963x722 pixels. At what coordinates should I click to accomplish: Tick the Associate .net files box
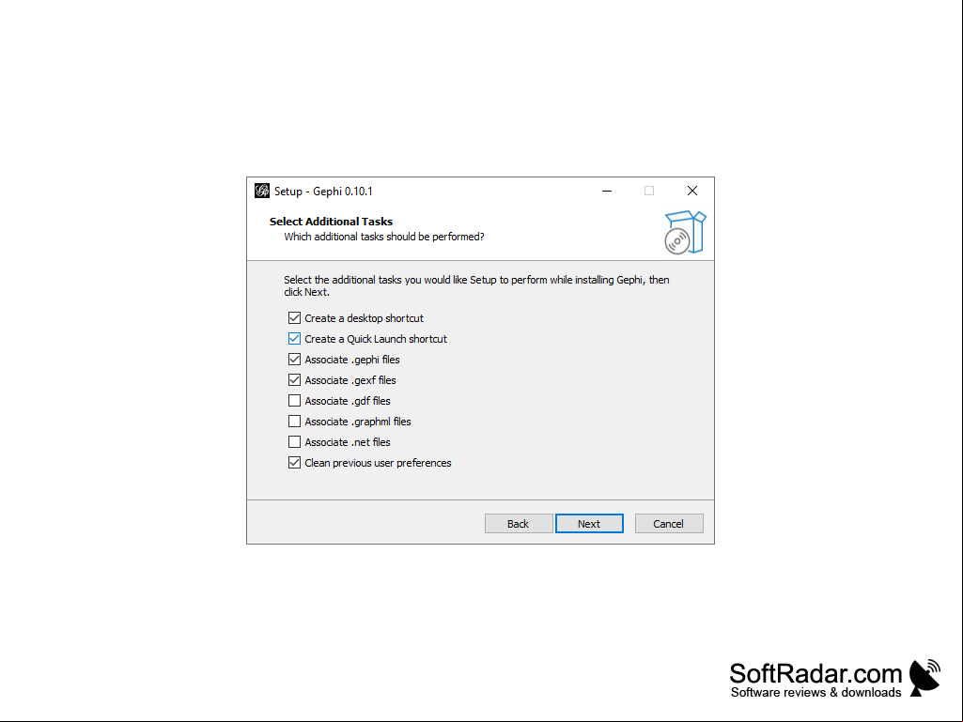(294, 442)
